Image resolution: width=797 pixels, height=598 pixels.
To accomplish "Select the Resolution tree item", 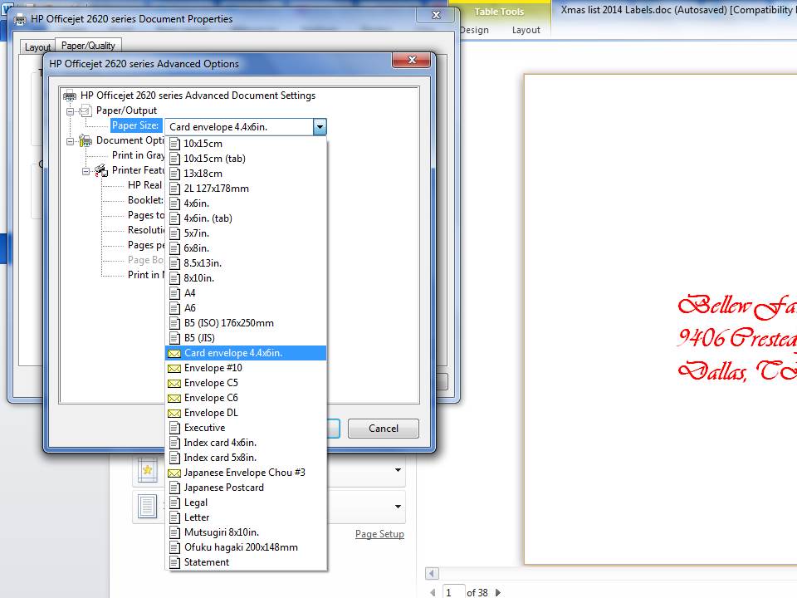I will 146,230.
